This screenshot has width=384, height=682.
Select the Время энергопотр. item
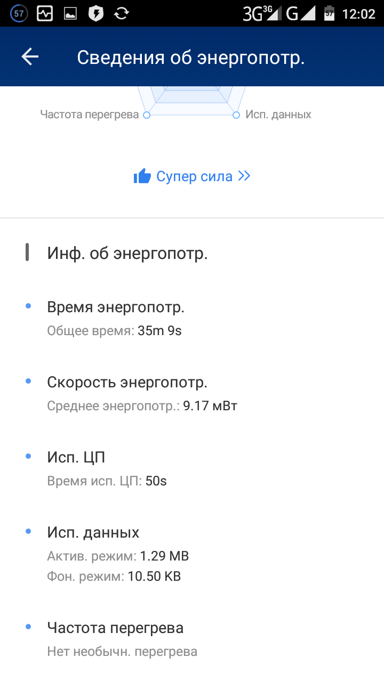[116, 307]
